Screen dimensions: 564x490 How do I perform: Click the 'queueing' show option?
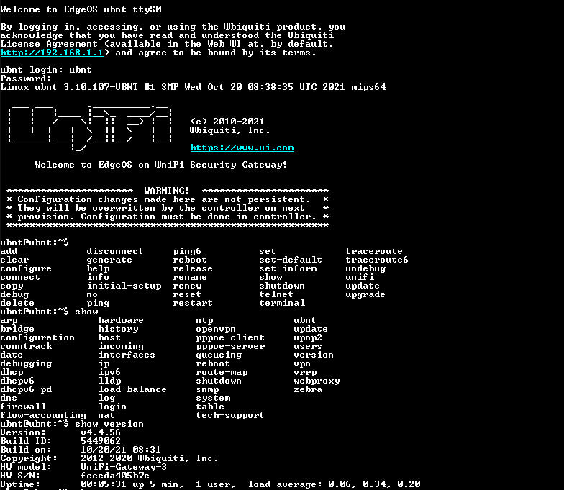coord(219,355)
